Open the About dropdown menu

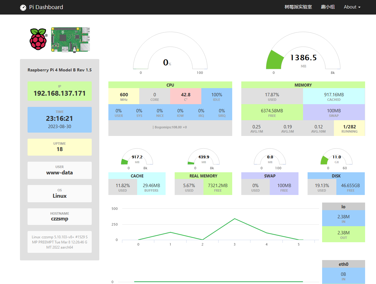tap(352, 7)
